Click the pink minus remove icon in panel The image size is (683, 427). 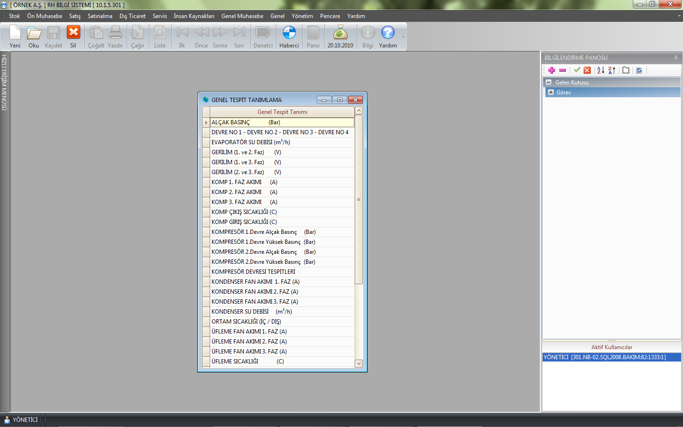pyautogui.click(x=563, y=70)
